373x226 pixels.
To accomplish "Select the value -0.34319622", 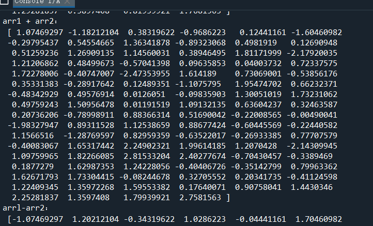I will (x=149, y=219).
